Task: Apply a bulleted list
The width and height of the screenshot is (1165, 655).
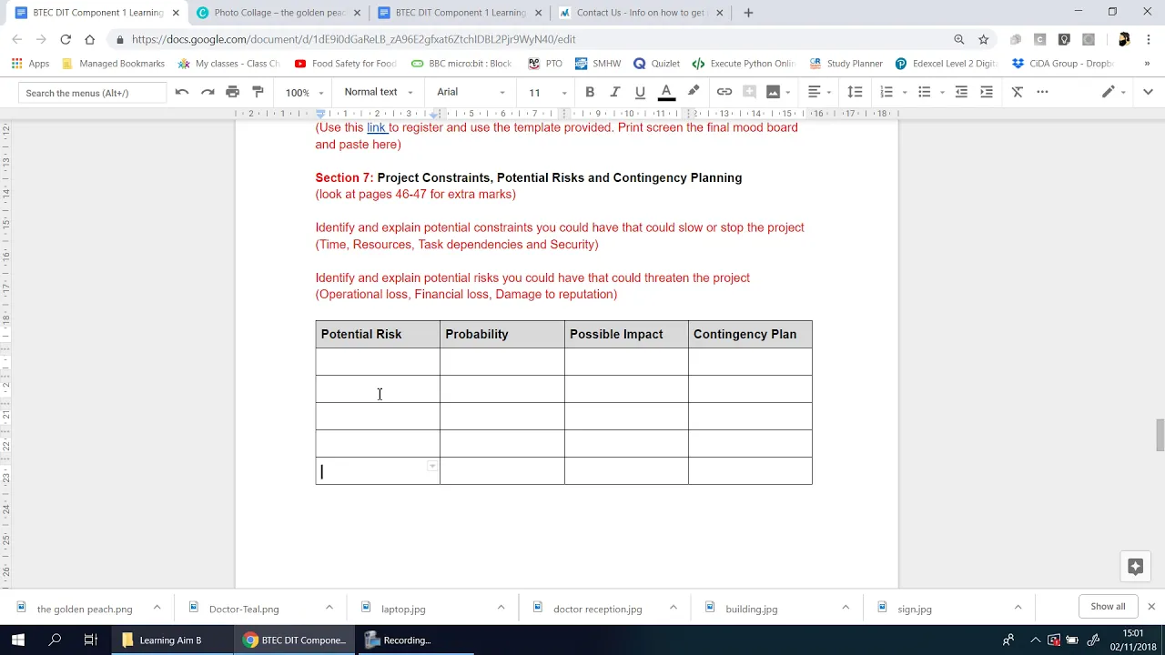Action: tap(924, 92)
